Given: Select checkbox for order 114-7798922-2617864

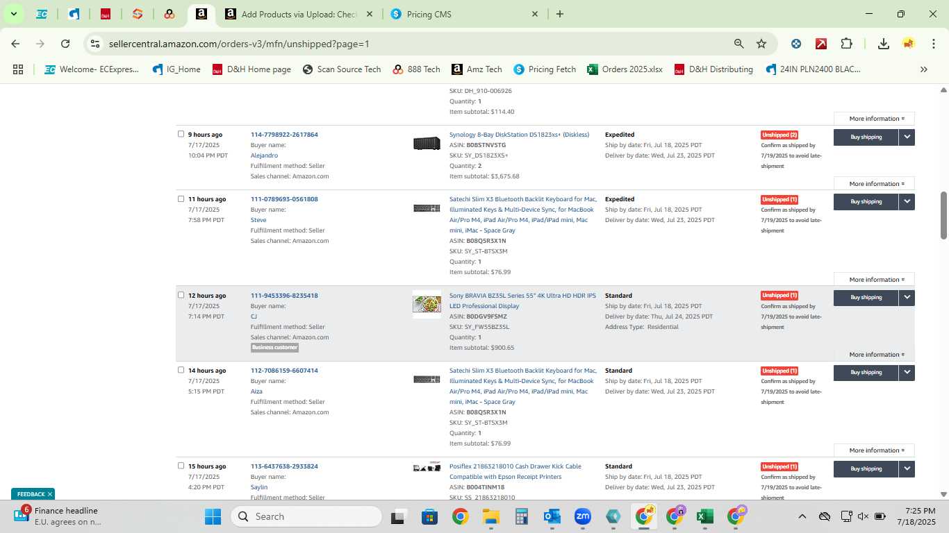Looking at the screenshot, I should pyautogui.click(x=181, y=134).
